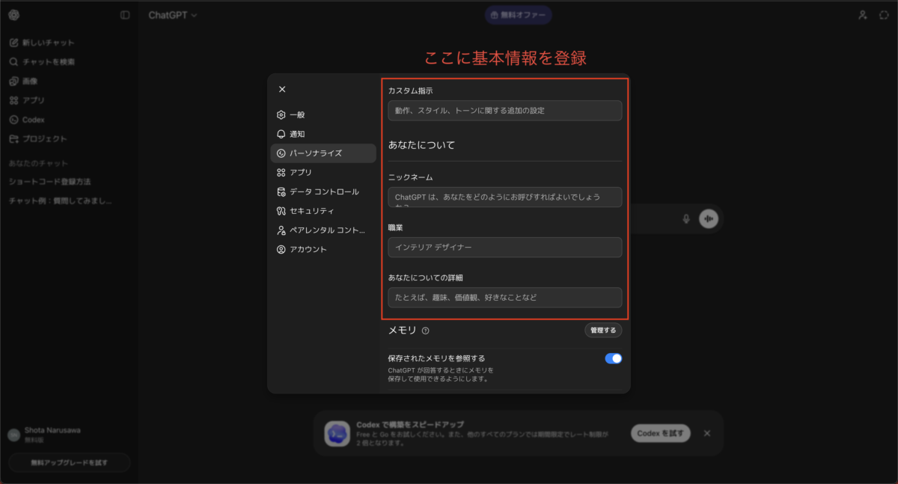Dismiss the Codex banner close icon
Viewport: 898px width, 484px height.
click(707, 433)
